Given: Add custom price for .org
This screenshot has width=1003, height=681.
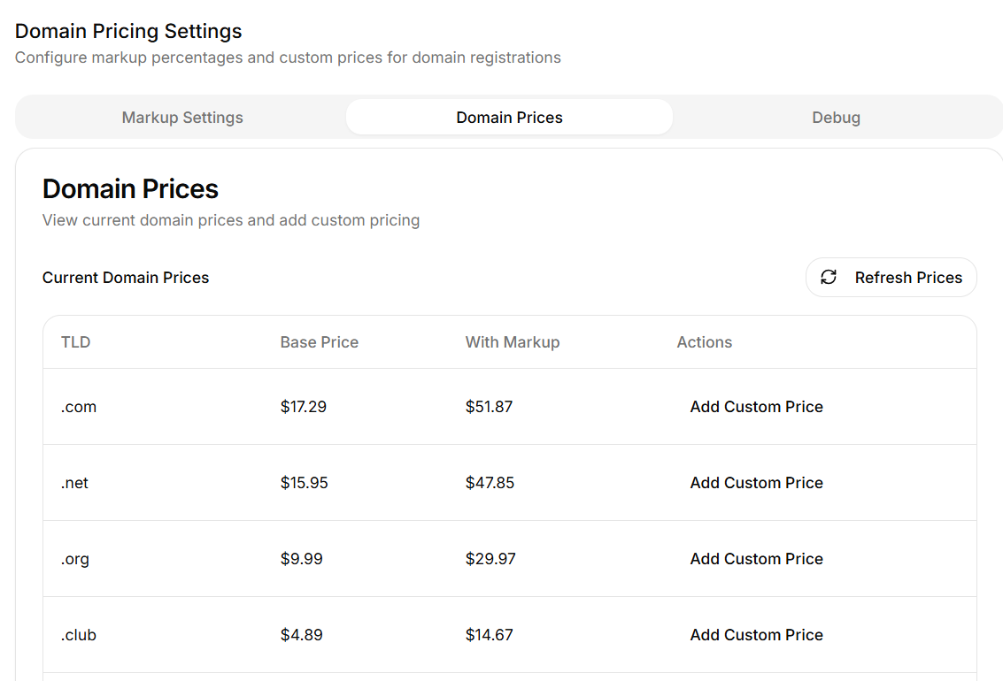Looking at the screenshot, I should point(756,559).
